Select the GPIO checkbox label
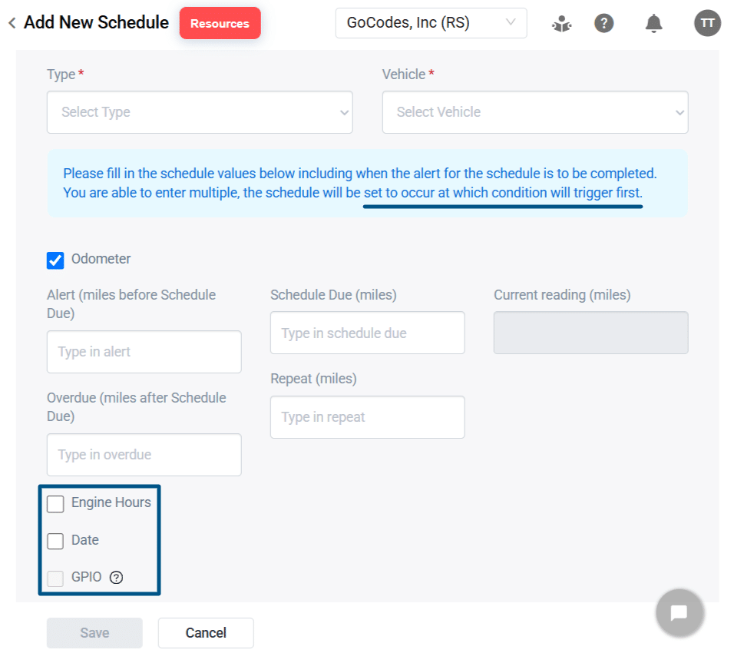The height and width of the screenshot is (653, 734). [x=87, y=577]
